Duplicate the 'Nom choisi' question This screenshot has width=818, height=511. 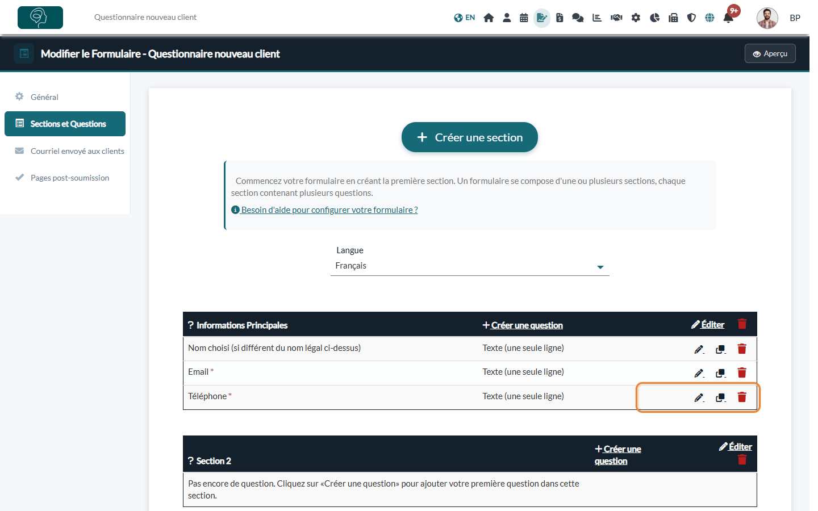point(721,349)
